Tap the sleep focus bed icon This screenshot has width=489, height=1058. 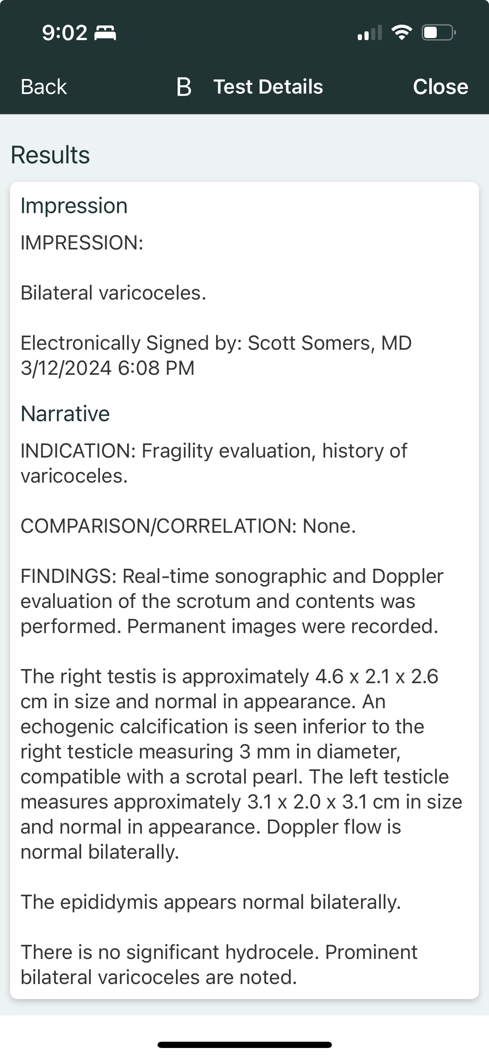(x=105, y=33)
